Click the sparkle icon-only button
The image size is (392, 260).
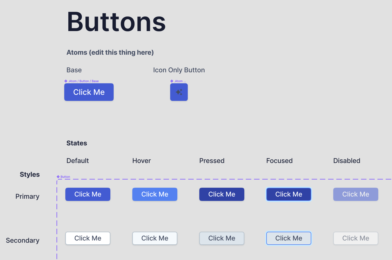click(179, 92)
